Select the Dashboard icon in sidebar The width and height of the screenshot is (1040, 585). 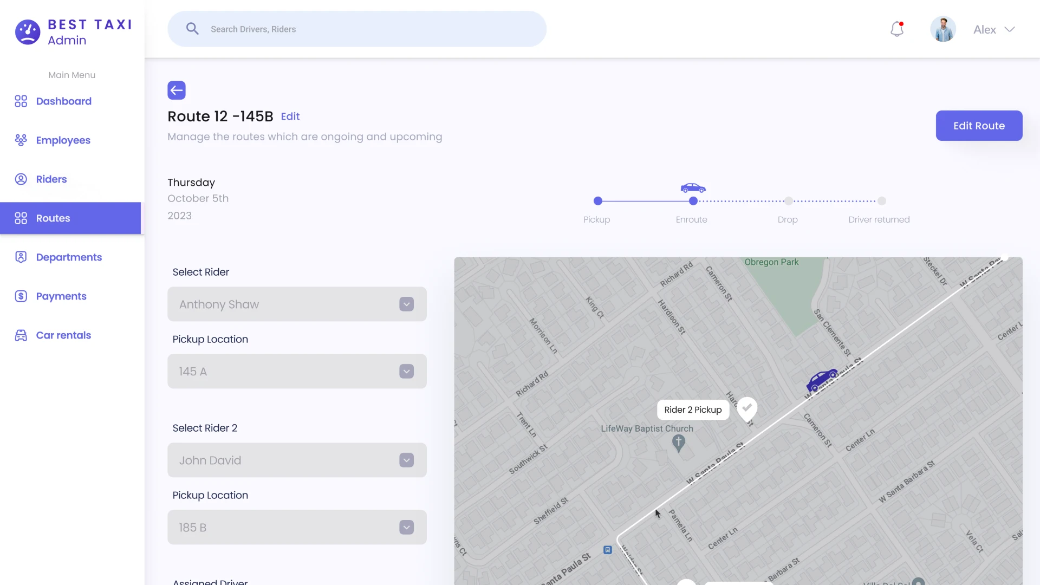(x=20, y=101)
